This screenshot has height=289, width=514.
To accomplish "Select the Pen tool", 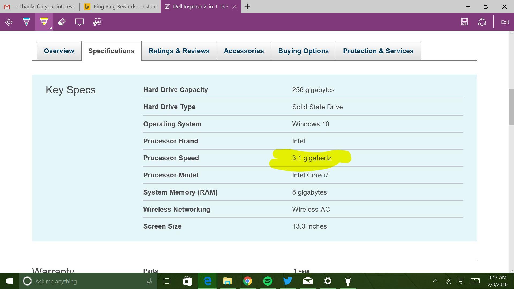I will coord(26,22).
